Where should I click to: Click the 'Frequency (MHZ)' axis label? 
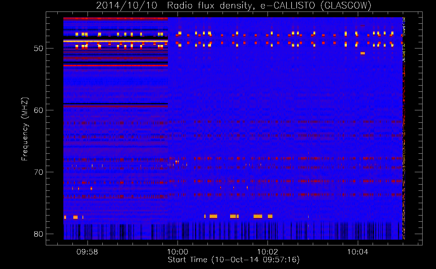pyautogui.click(x=25, y=129)
